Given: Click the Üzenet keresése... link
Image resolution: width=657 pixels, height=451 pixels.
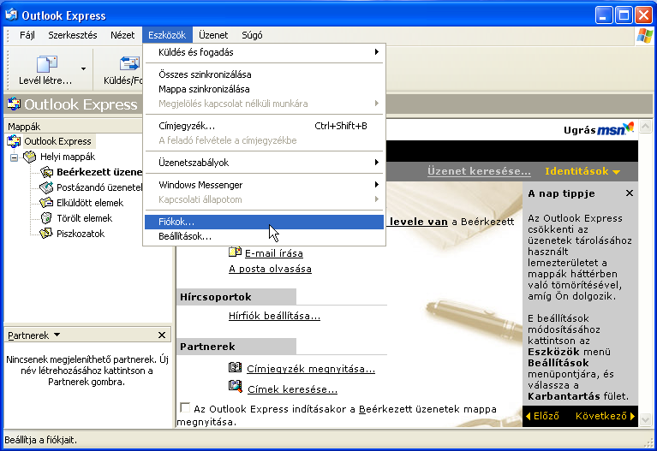Looking at the screenshot, I should (479, 171).
